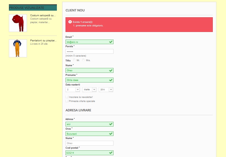Focus the Email input field
Viewport: 226px width, 157px height.
89,42
